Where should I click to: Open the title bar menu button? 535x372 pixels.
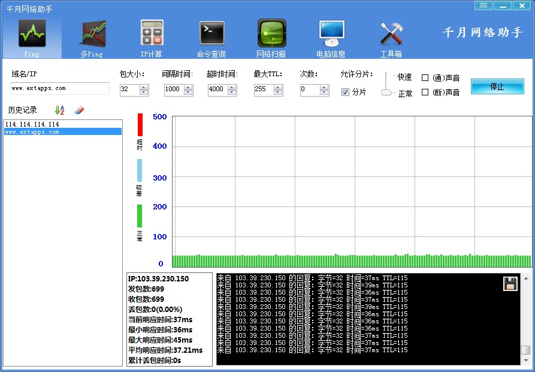483,5
